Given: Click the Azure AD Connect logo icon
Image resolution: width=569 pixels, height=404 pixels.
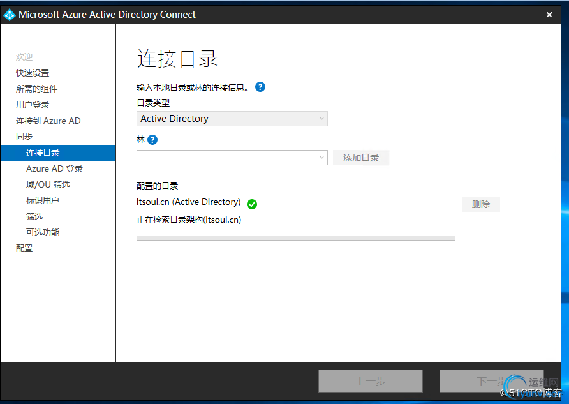Looking at the screenshot, I should click(10, 15).
